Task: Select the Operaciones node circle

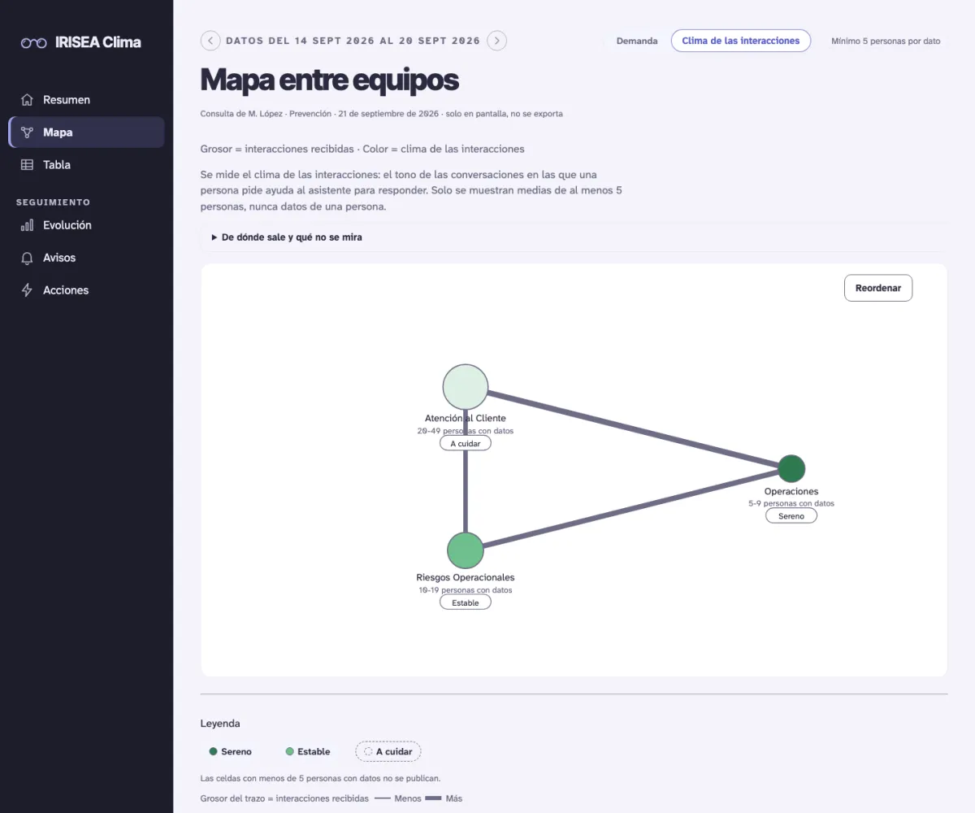Action: click(x=791, y=468)
